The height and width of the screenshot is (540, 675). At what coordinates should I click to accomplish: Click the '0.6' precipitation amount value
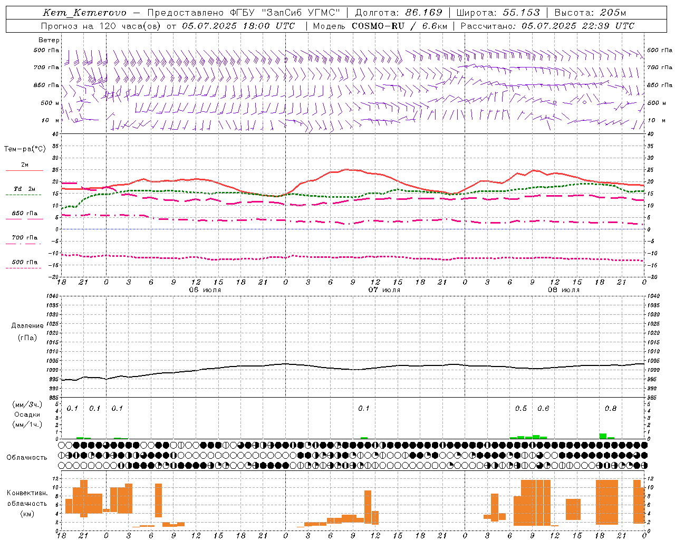coord(543,409)
